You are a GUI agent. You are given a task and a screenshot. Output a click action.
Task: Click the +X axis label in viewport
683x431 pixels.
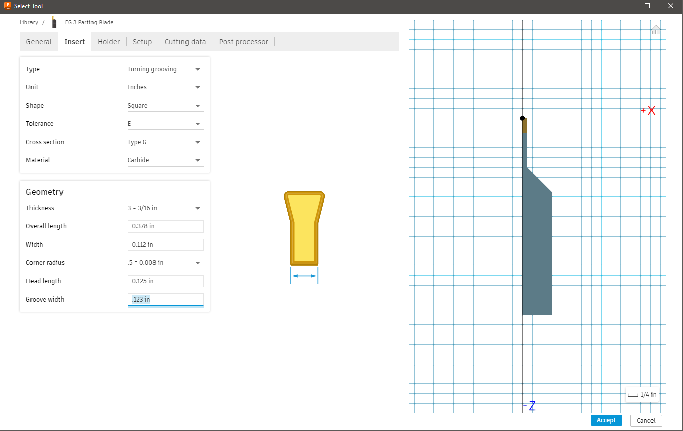coord(648,110)
